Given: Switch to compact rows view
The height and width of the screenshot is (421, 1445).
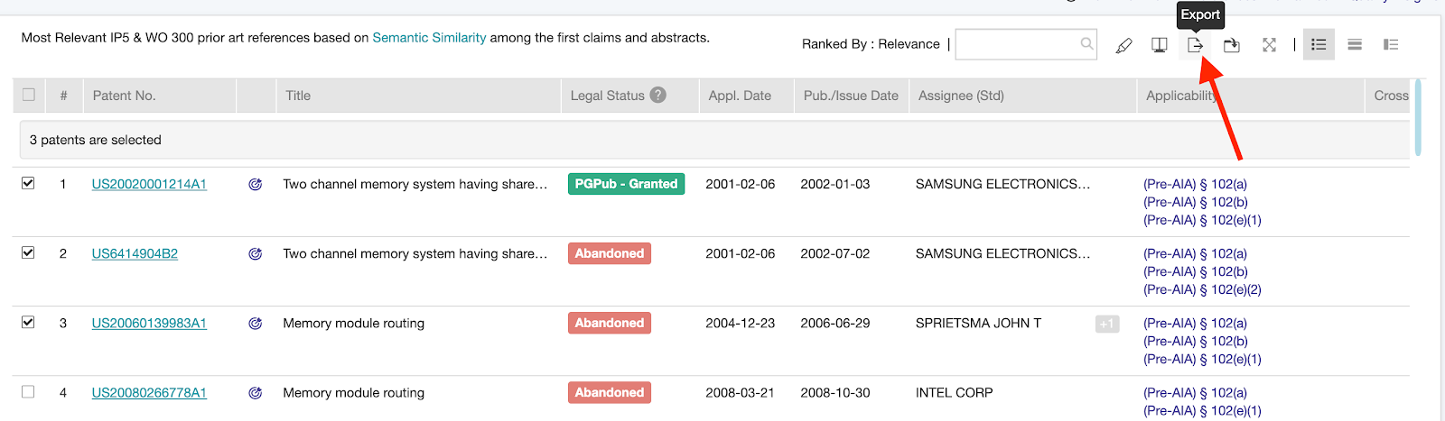Looking at the screenshot, I should tap(1355, 44).
